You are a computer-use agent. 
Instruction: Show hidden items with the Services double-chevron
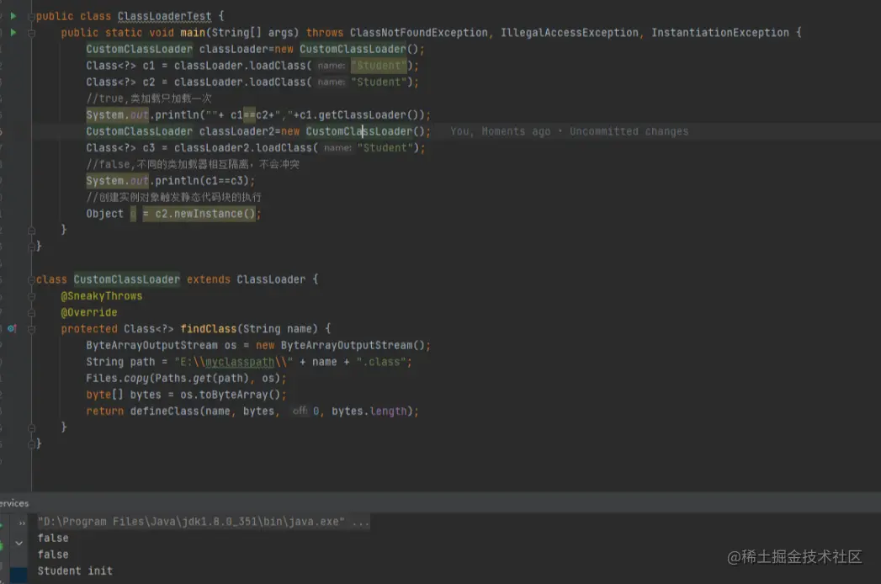coord(22,523)
